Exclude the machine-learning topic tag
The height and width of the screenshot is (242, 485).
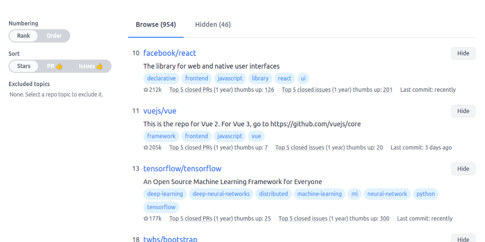tap(320, 194)
